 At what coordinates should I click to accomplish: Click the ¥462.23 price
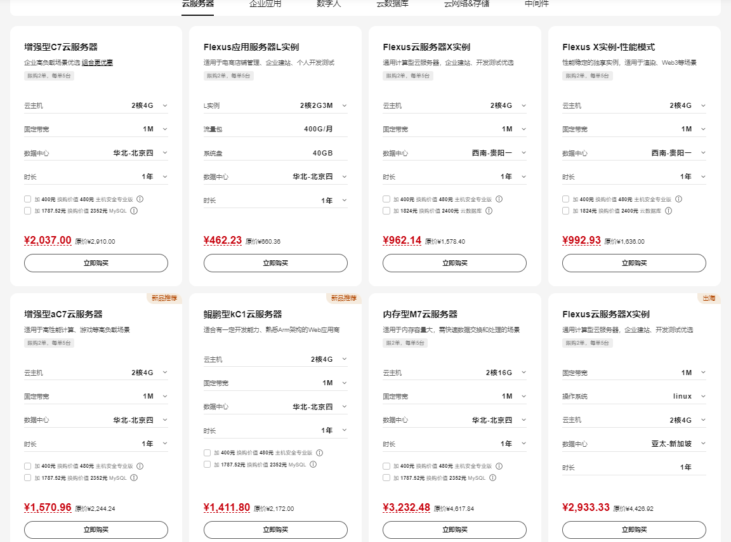click(x=223, y=240)
